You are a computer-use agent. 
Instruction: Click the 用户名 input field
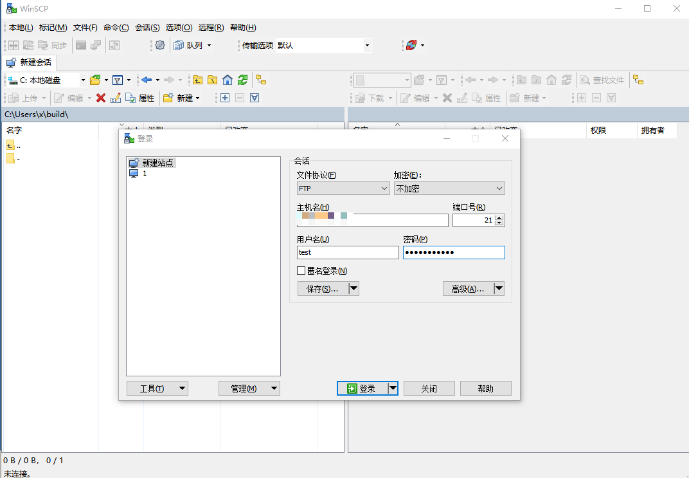pos(348,252)
